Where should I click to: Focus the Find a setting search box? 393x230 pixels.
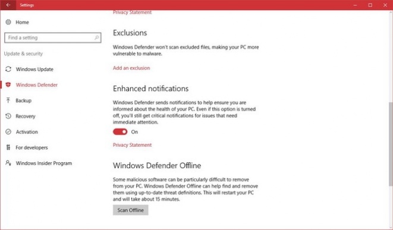(53, 37)
